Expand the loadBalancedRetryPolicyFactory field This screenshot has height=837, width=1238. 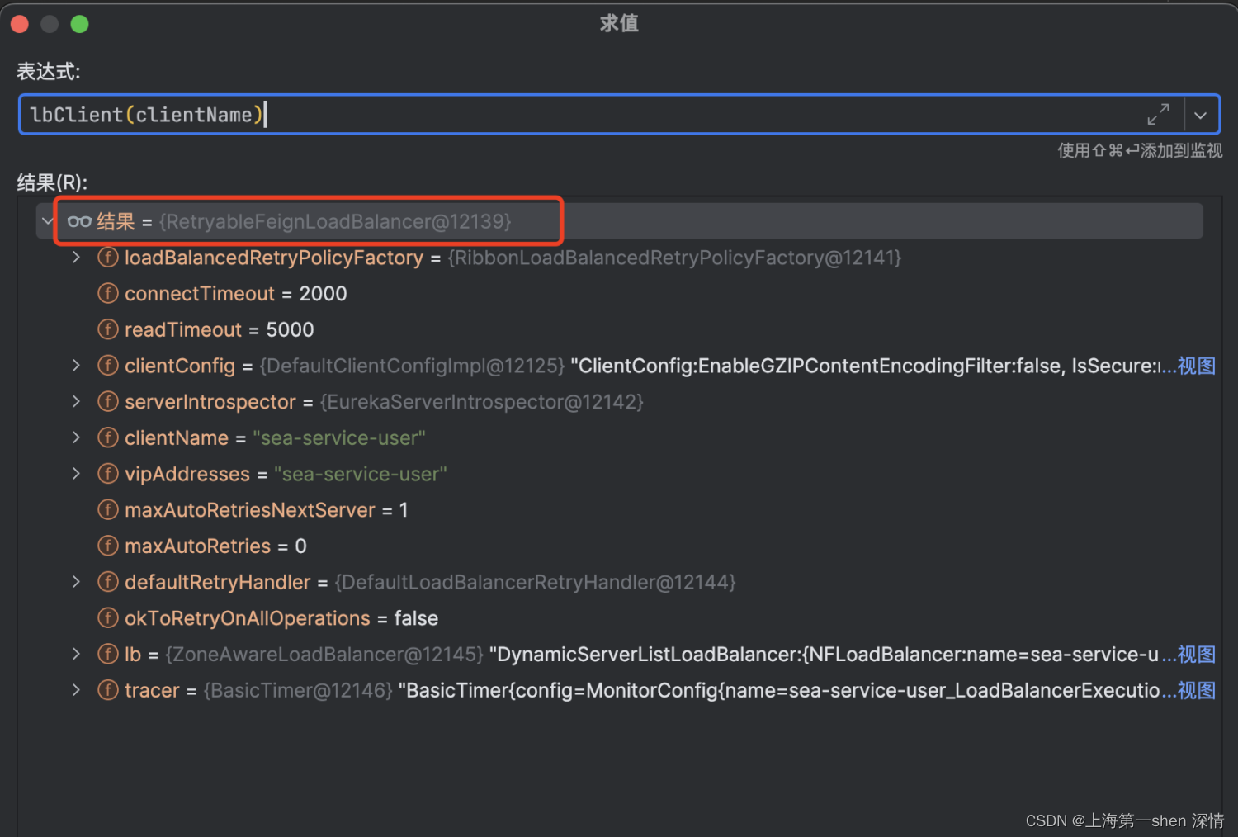click(x=77, y=258)
